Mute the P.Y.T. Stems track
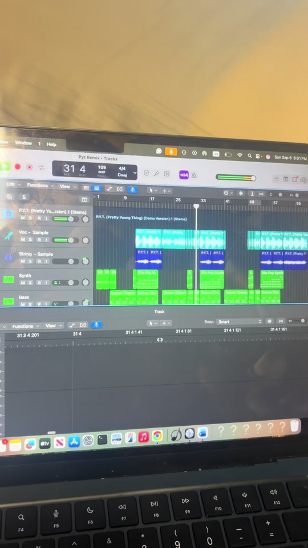Viewport: 308px width, 548px height. [x=23, y=218]
